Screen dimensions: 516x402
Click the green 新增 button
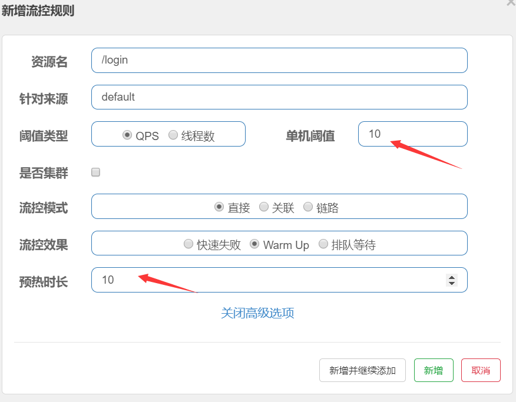coord(434,370)
